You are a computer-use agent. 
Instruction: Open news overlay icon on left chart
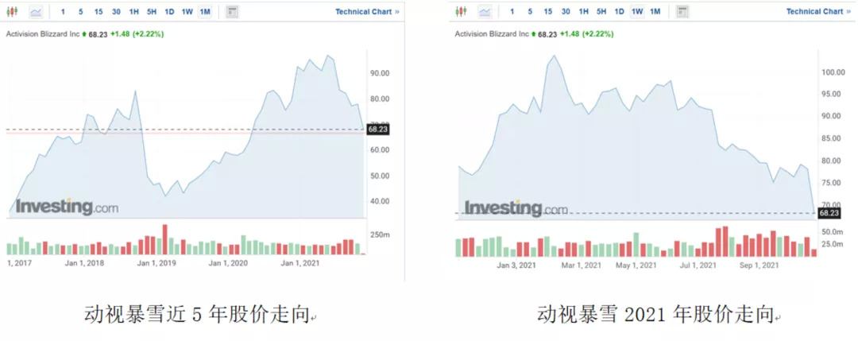point(232,12)
